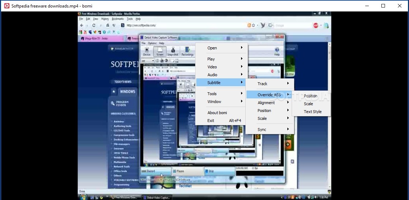The image size is (409, 200).
Task: Select Play in the context menu
Action: click(221, 59)
